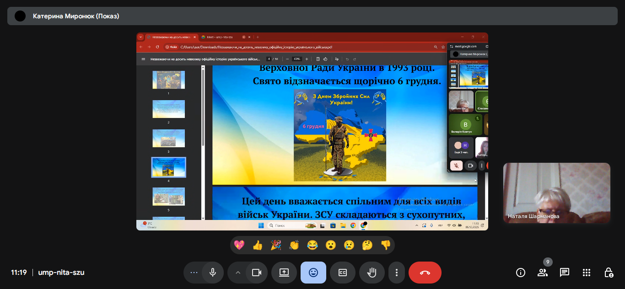Send the heart emoji reaction
This screenshot has width=625, height=289.
239,245
